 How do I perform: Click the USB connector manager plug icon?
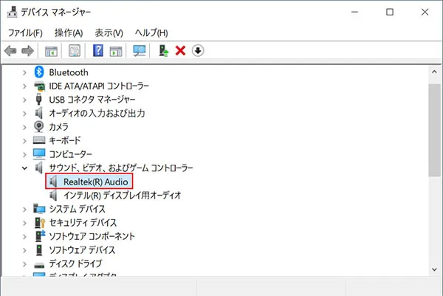(x=39, y=100)
